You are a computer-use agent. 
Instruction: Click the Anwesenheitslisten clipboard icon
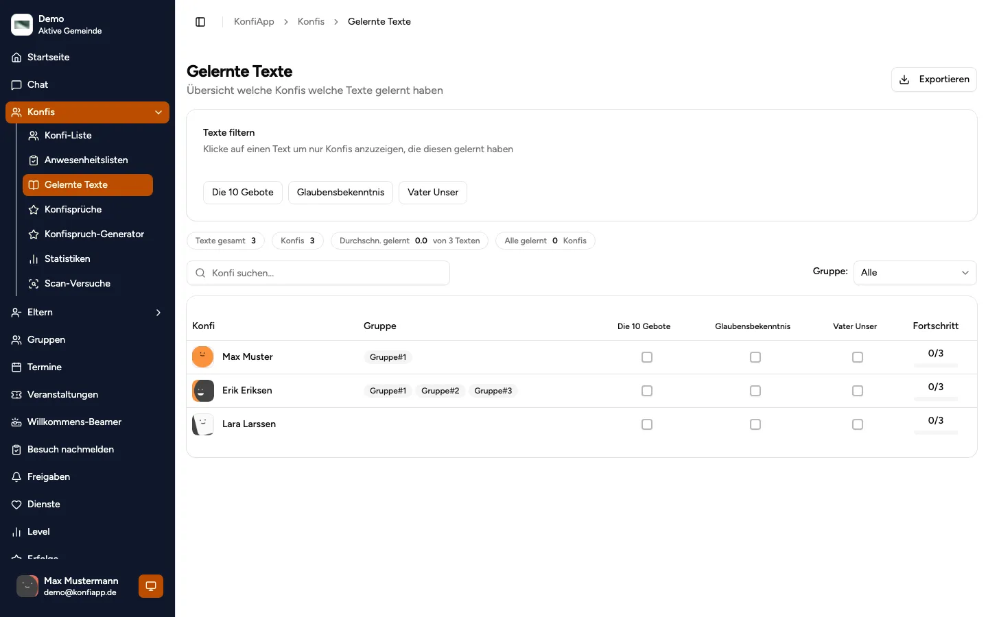point(34,160)
